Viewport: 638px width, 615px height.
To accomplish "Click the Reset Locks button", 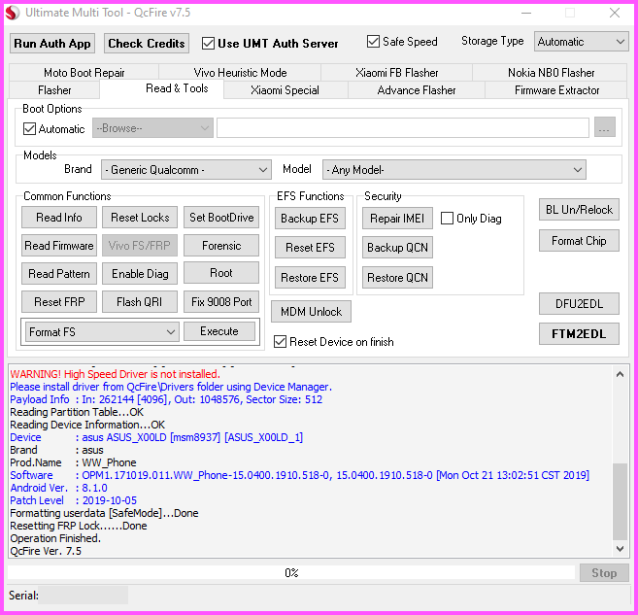I will [140, 218].
